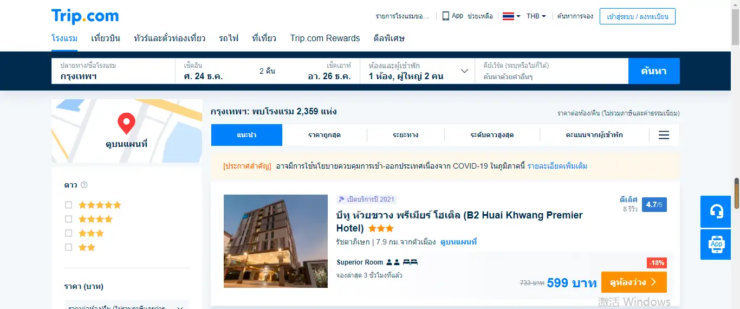Open the ทัวร์และตั๋วท่องเที่ยว tab
The image size is (740, 309).
click(170, 38)
